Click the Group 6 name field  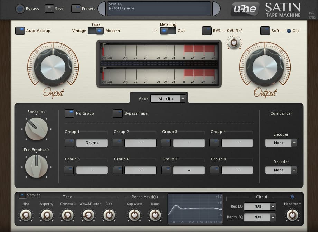click(141, 170)
